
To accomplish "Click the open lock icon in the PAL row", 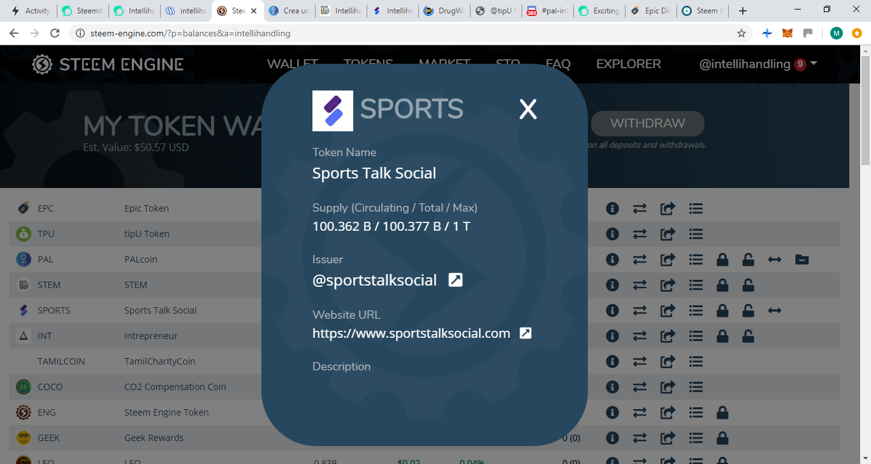I will point(748,259).
